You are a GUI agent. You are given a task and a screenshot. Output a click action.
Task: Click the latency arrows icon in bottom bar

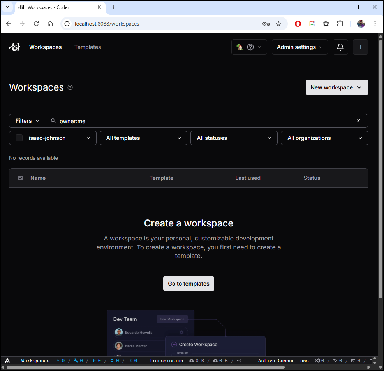pyautogui.click(x=239, y=361)
